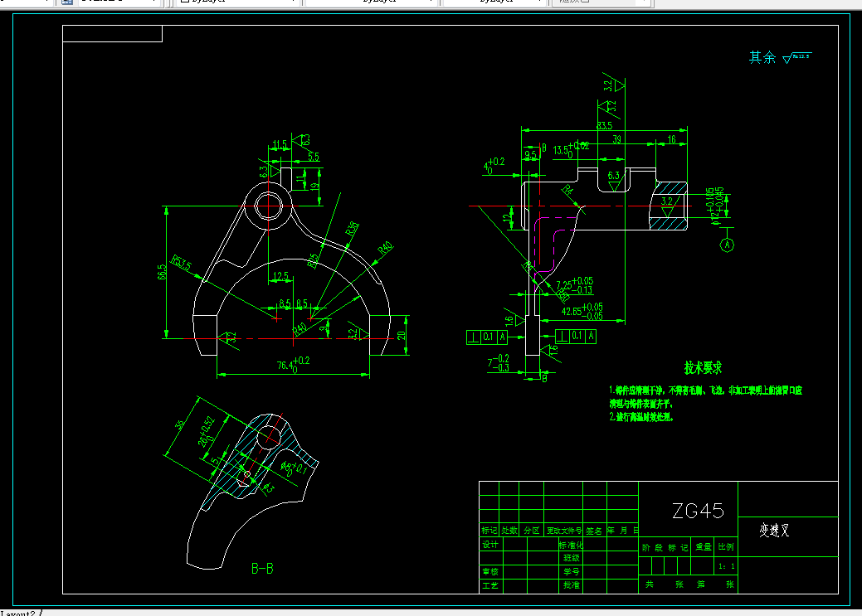The image size is (862, 616).
Task: Select the R4 fillet radius label
Action: coord(567,191)
